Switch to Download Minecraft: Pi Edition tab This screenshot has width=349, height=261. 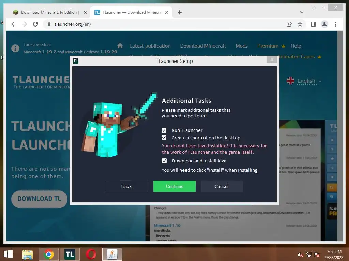click(49, 12)
